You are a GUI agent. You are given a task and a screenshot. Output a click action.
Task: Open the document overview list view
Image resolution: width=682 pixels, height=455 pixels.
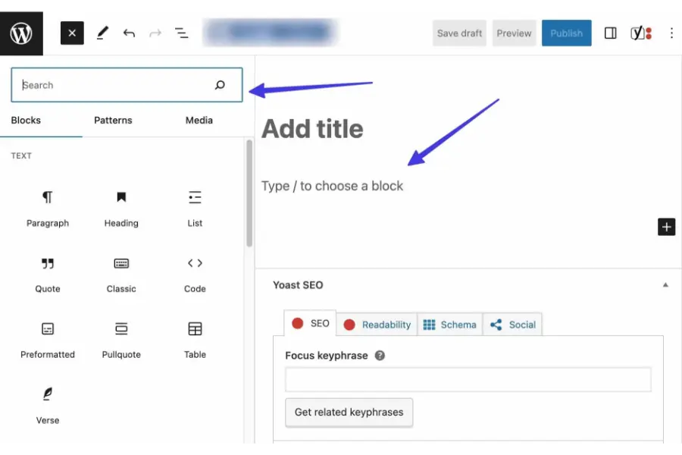pos(181,33)
